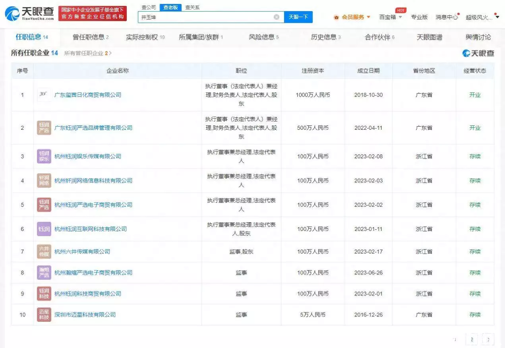Open logo icon of 广东钰润严选品牌管理有限公司

tap(44, 128)
